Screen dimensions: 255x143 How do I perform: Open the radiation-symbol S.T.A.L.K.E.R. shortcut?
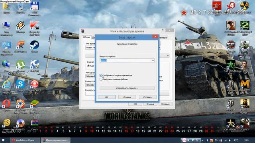(245, 8)
